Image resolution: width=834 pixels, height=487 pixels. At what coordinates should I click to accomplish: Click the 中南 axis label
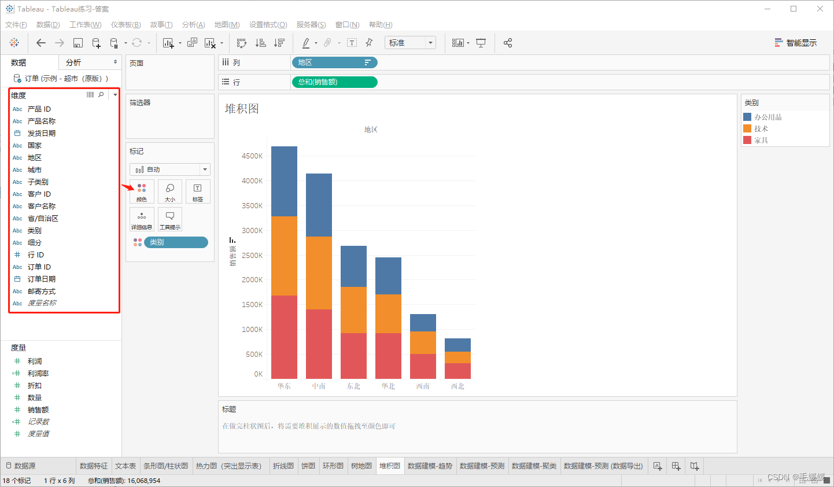pyautogui.click(x=319, y=386)
